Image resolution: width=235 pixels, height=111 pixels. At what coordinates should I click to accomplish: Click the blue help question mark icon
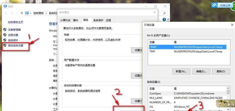[x=164, y=19]
